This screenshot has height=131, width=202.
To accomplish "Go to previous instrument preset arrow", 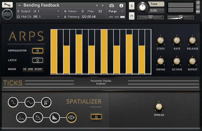I will tap(97, 5).
